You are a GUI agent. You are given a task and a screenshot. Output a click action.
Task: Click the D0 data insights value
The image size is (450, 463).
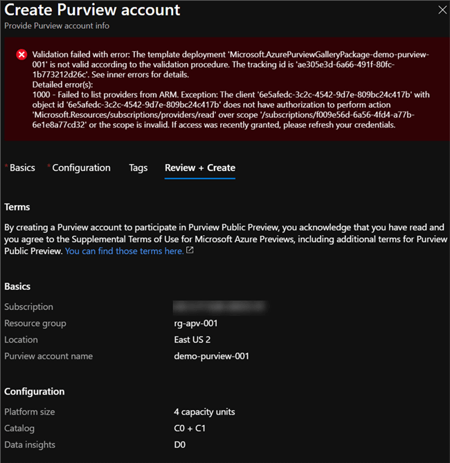(181, 445)
